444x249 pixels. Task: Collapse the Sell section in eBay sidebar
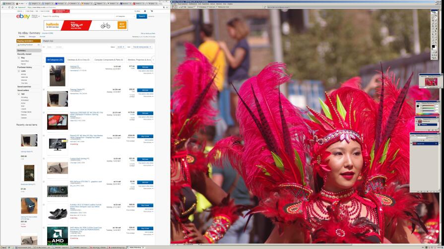tap(19, 94)
